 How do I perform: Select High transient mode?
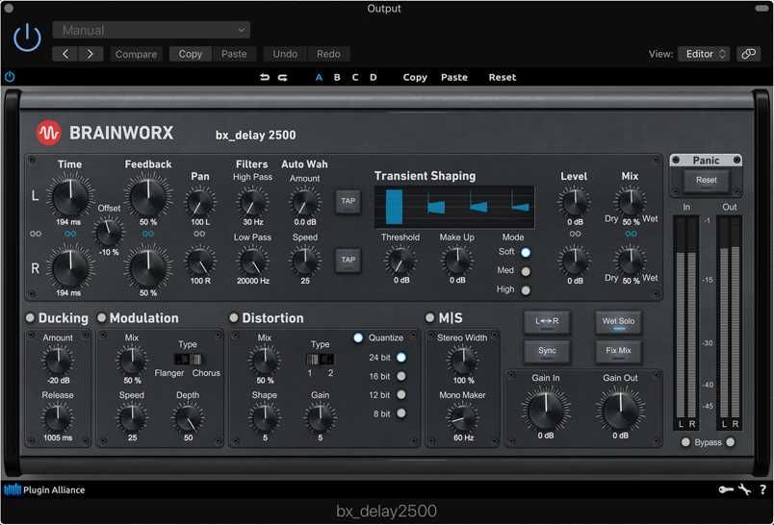tap(526, 290)
